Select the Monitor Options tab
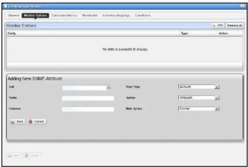 35,16
